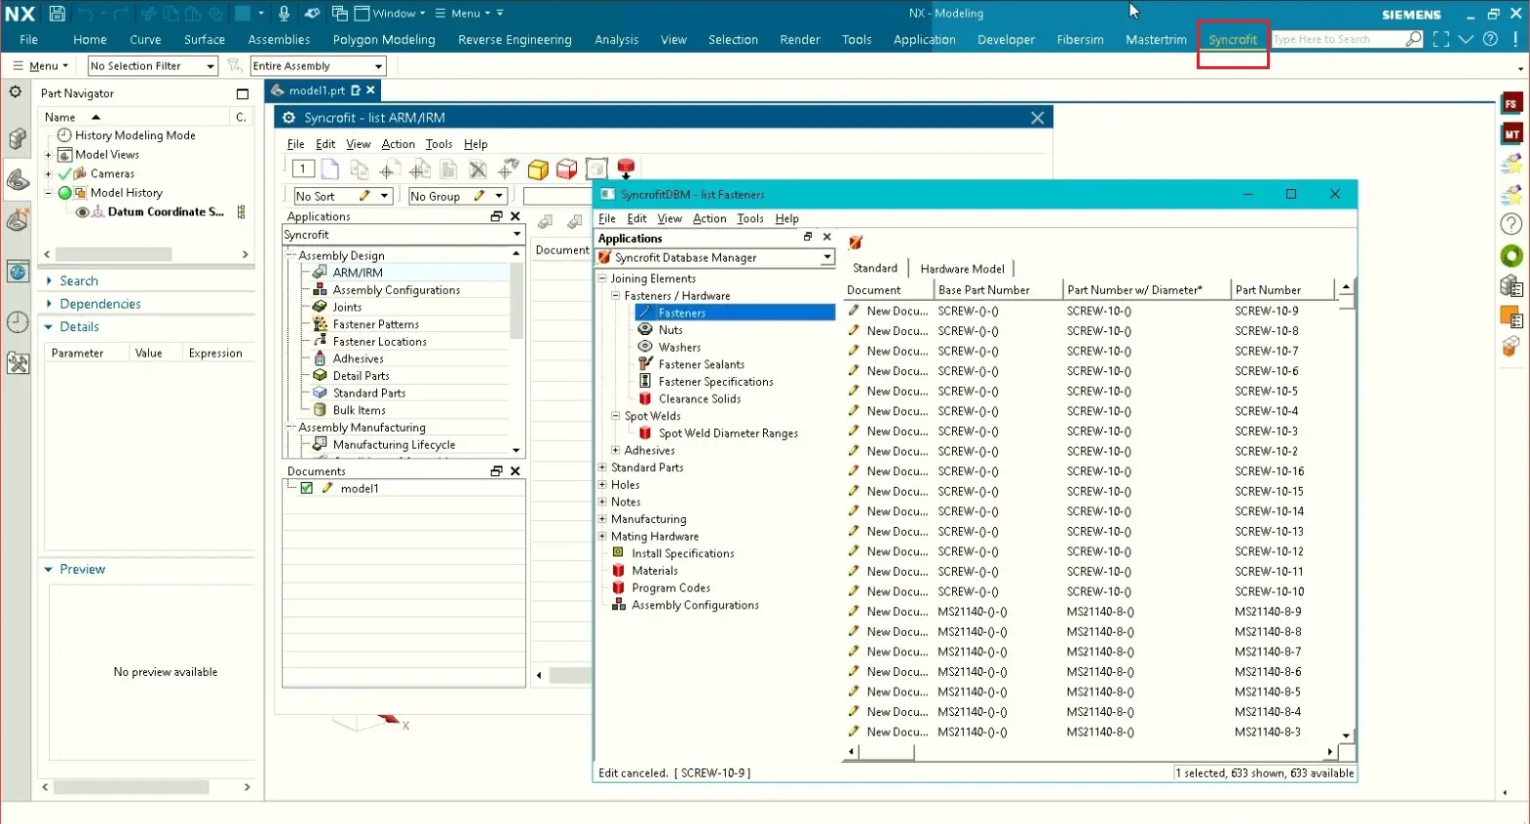Open the No Sort dropdown in Syncrofit
Image resolution: width=1530 pixels, height=824 pixels.
click(343, 196)
